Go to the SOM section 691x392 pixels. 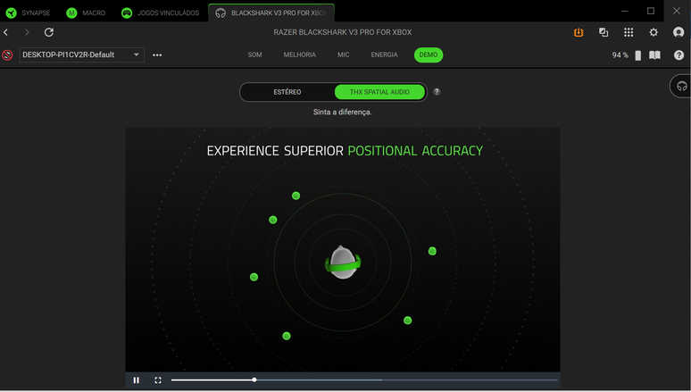(x=254, y=54)
